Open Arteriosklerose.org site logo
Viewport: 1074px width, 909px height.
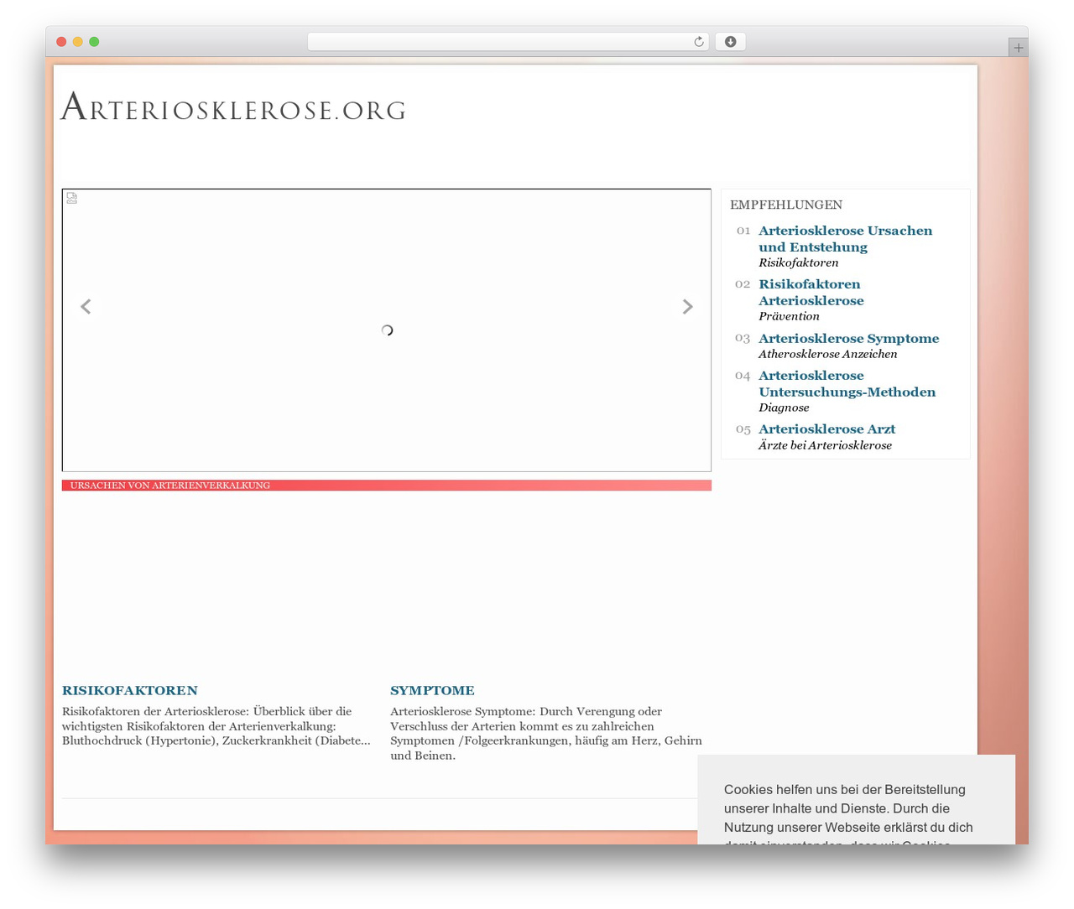233,108
